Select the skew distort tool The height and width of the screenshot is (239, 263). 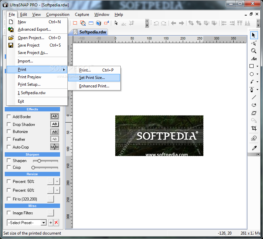254,113
